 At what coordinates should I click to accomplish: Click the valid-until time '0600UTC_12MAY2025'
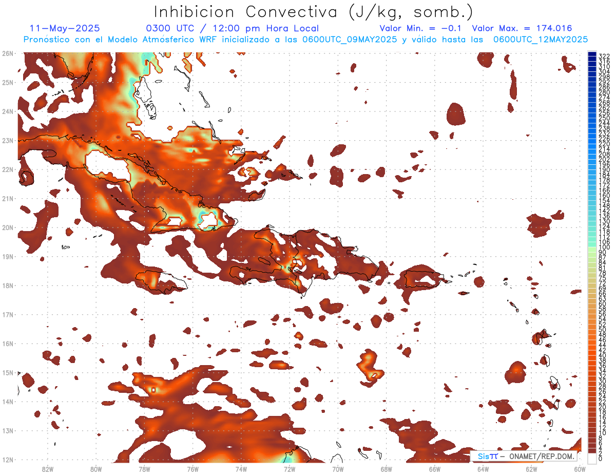coord(540,39)
